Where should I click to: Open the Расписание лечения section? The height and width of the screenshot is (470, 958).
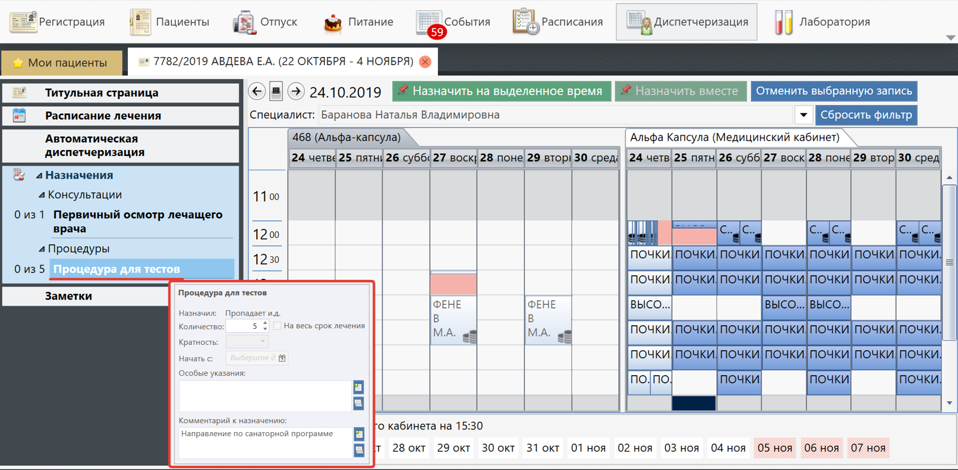103,116
